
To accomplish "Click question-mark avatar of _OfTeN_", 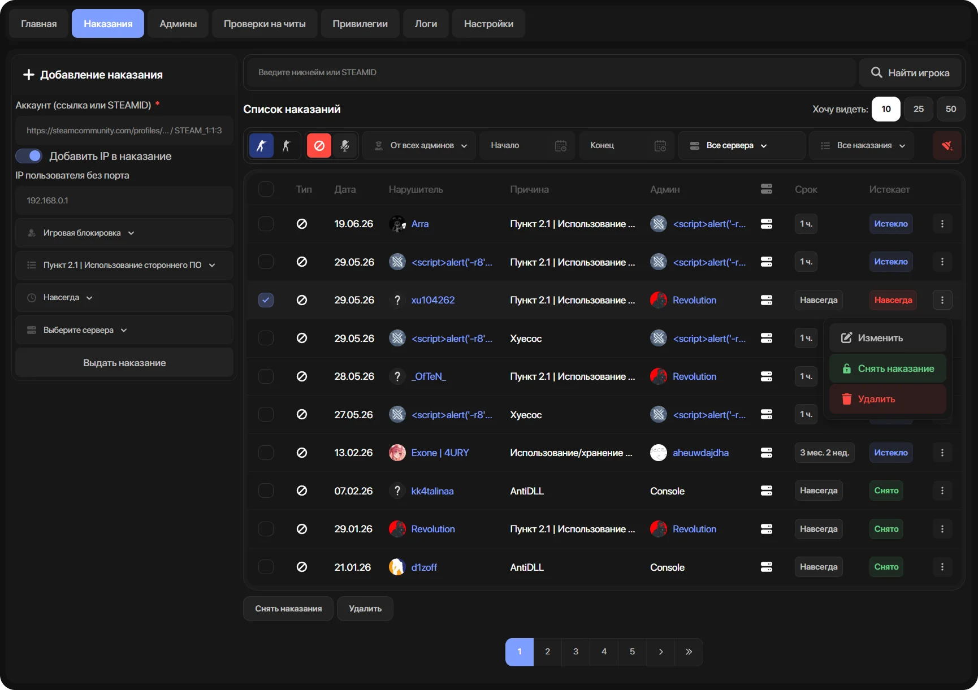I will [x=397, y=376].
